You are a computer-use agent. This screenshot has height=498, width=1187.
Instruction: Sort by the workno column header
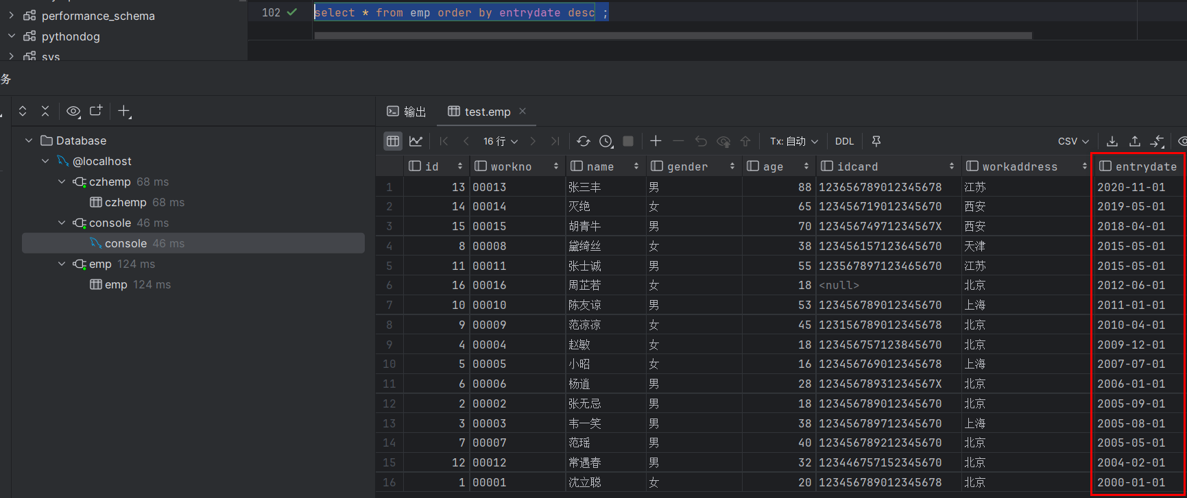click(517, 166)
